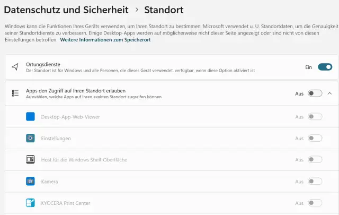Enable apps access to location toggle

click(x=315, y=93)
